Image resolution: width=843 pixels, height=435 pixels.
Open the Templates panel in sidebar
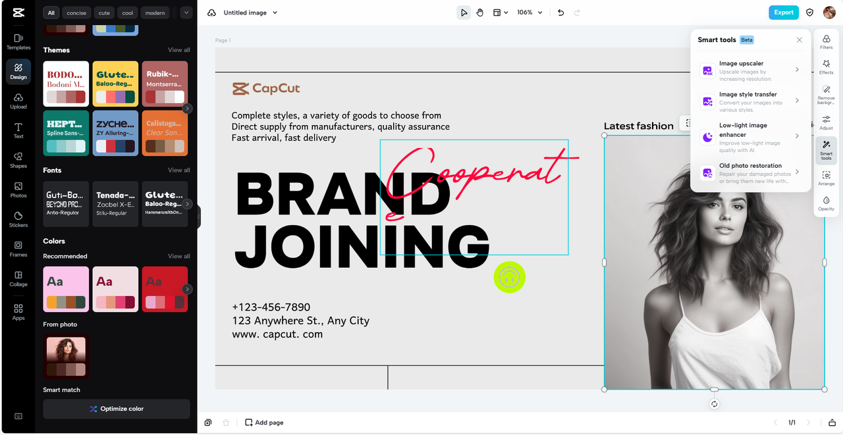click(x=18, y=41)
